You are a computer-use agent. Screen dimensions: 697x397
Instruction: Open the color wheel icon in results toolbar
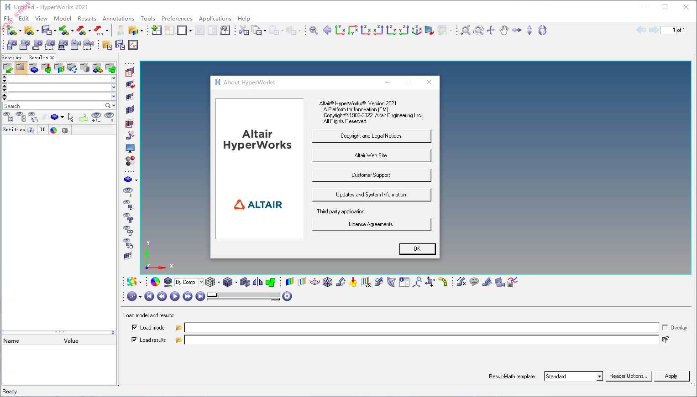tap(155, 282)
